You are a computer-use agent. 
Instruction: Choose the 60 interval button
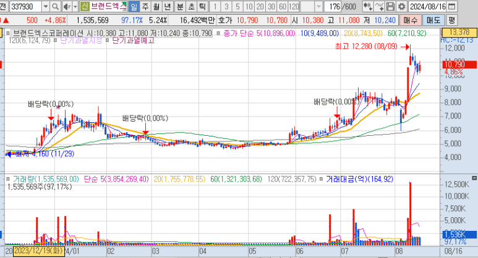coord(283,6)
